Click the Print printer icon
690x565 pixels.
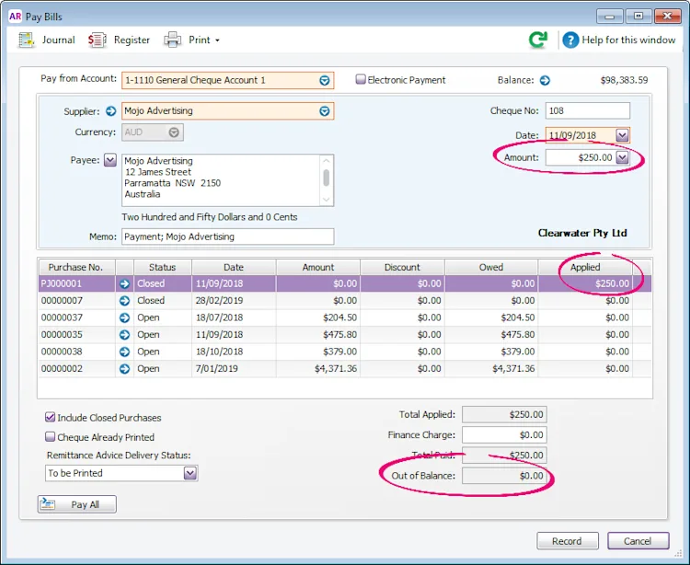(172, 40)
